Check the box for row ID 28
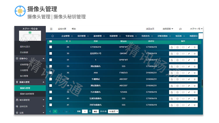Screen dimensions: 219x123 tap(51, 47)
